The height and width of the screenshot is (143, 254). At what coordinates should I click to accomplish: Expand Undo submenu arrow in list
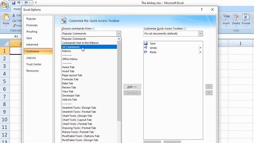coord(200,48)
